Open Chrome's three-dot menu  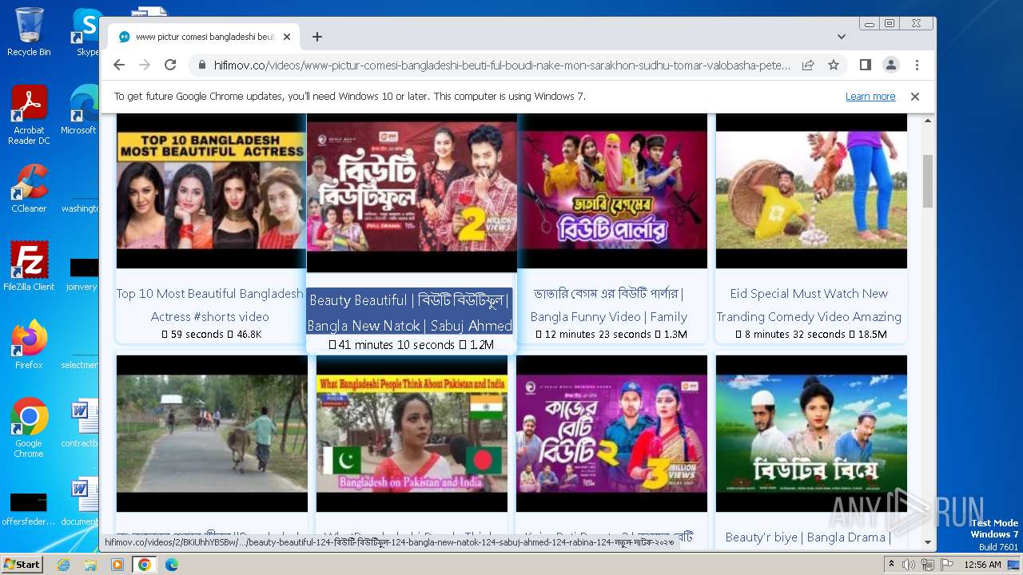coord(917,65)
